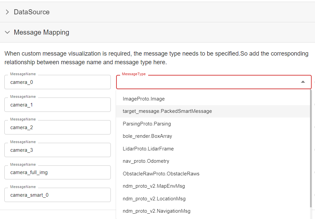Click the camera_0 MessageName field

[x=57, y=82]
